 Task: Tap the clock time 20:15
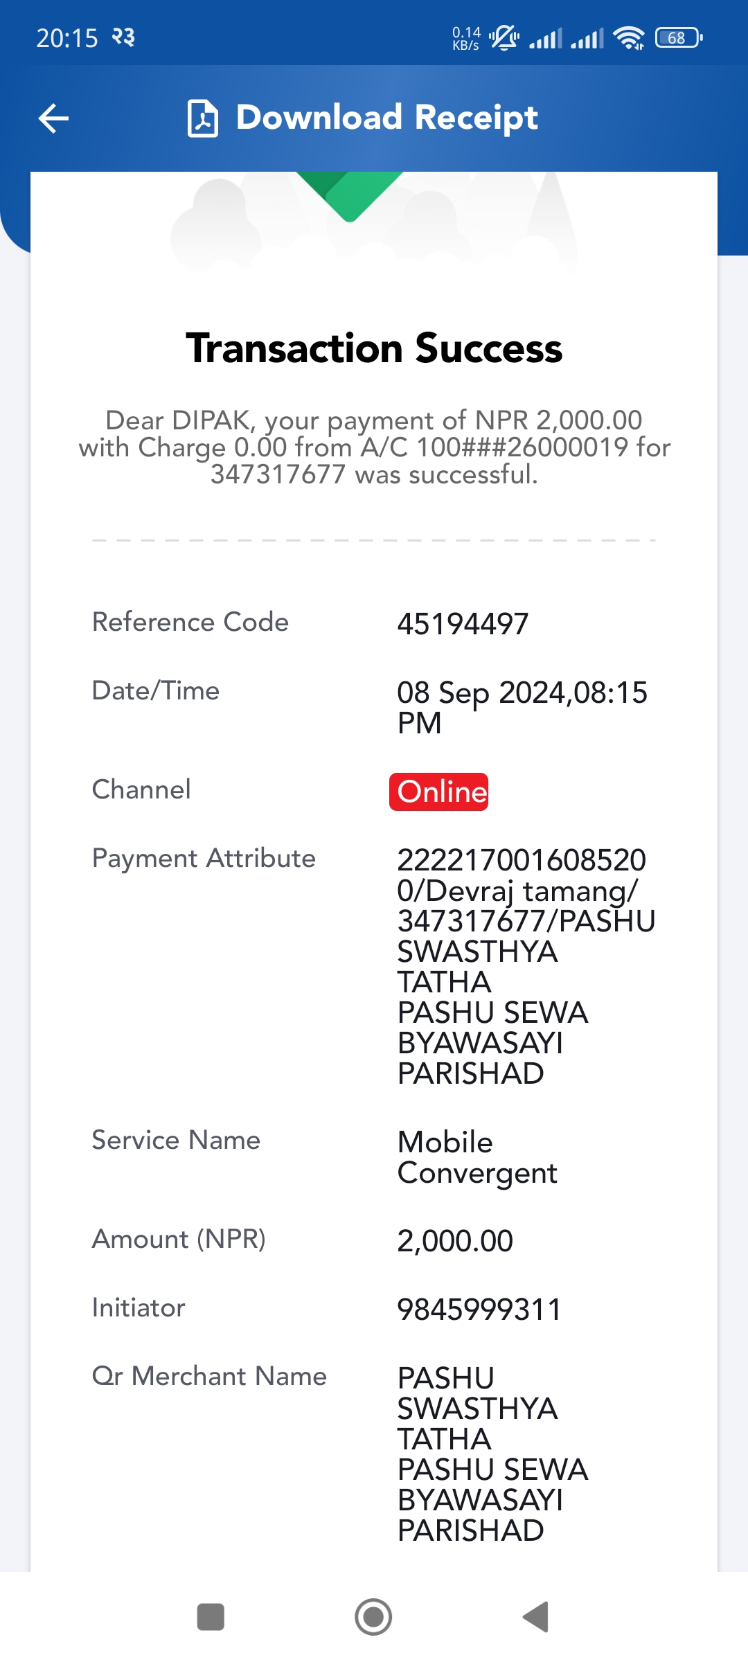point(67,38)
